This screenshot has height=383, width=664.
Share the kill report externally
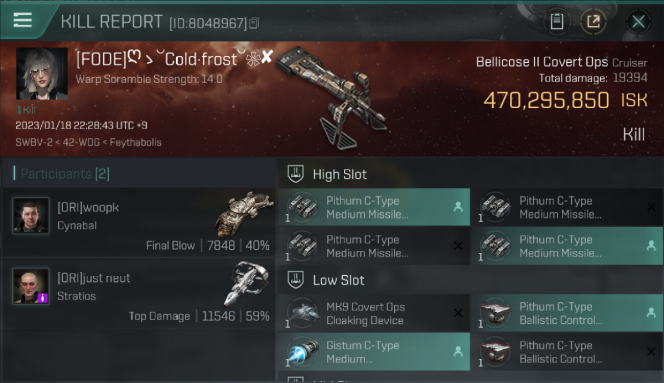click(593, 21)
